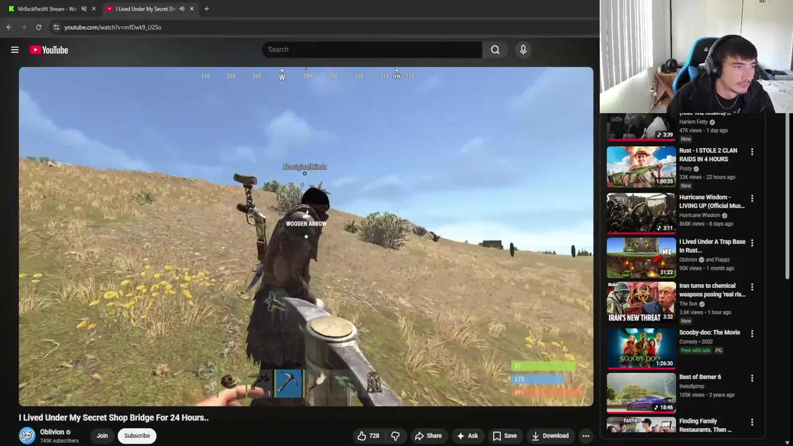Image resolution: width=793 pixels, height=446 pixels.
Task: Click the search magnifier button
Action: click(495, 50)
